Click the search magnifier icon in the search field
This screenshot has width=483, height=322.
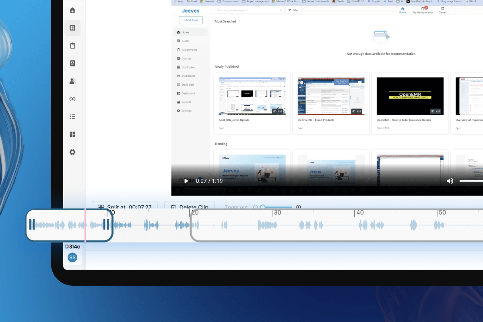pyautogui.click(x=280, y=10)
